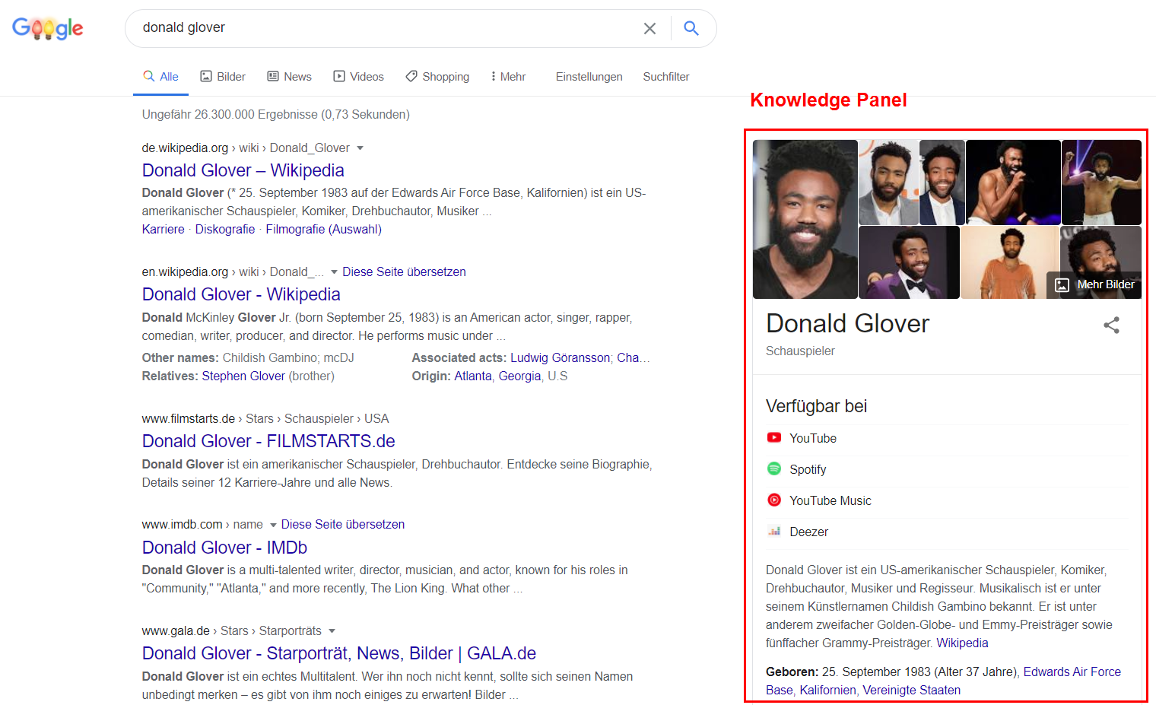Open Donald Glover - IMDb result
Viewport: 1156px width, 705px height.
point(225,548)
